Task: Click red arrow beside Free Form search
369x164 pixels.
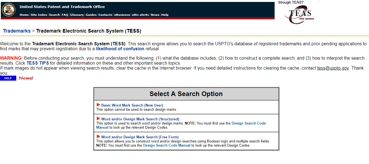Action: (98, 137)
